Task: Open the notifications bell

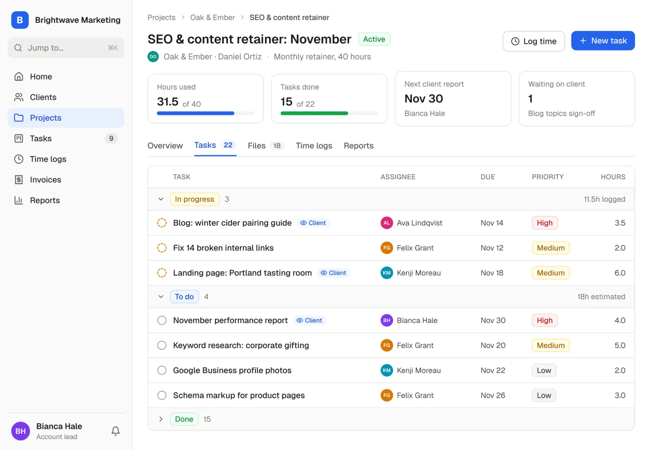Action: [115, 431]
